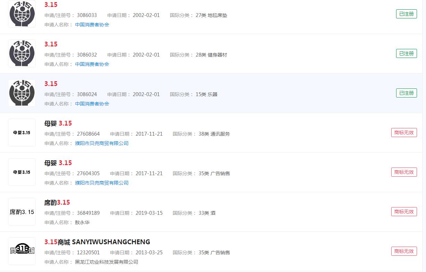Click the application date 2013-03-25
Screen dimensions: 426x272
point(149,253)
